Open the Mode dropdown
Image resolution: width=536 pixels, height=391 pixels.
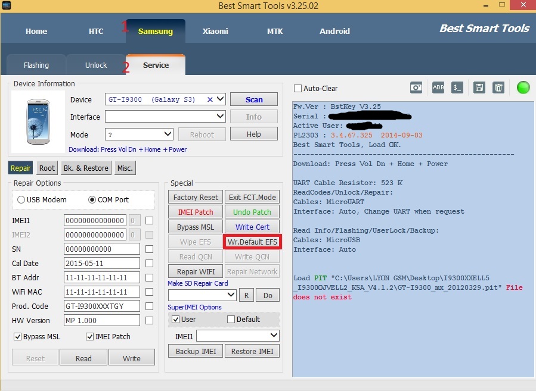click(168, 134)
